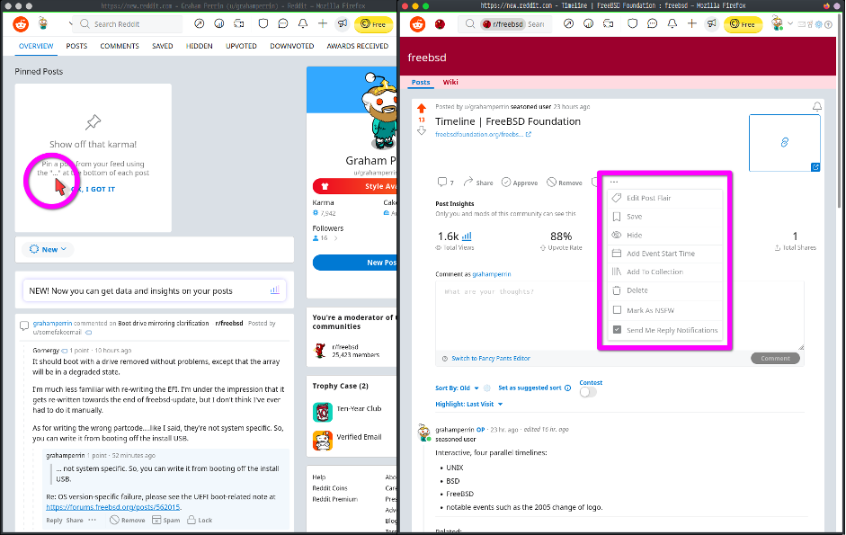Click the comment text box
Image resolution: width=846 pixels, height=535 pixels.
click(619, 315)
